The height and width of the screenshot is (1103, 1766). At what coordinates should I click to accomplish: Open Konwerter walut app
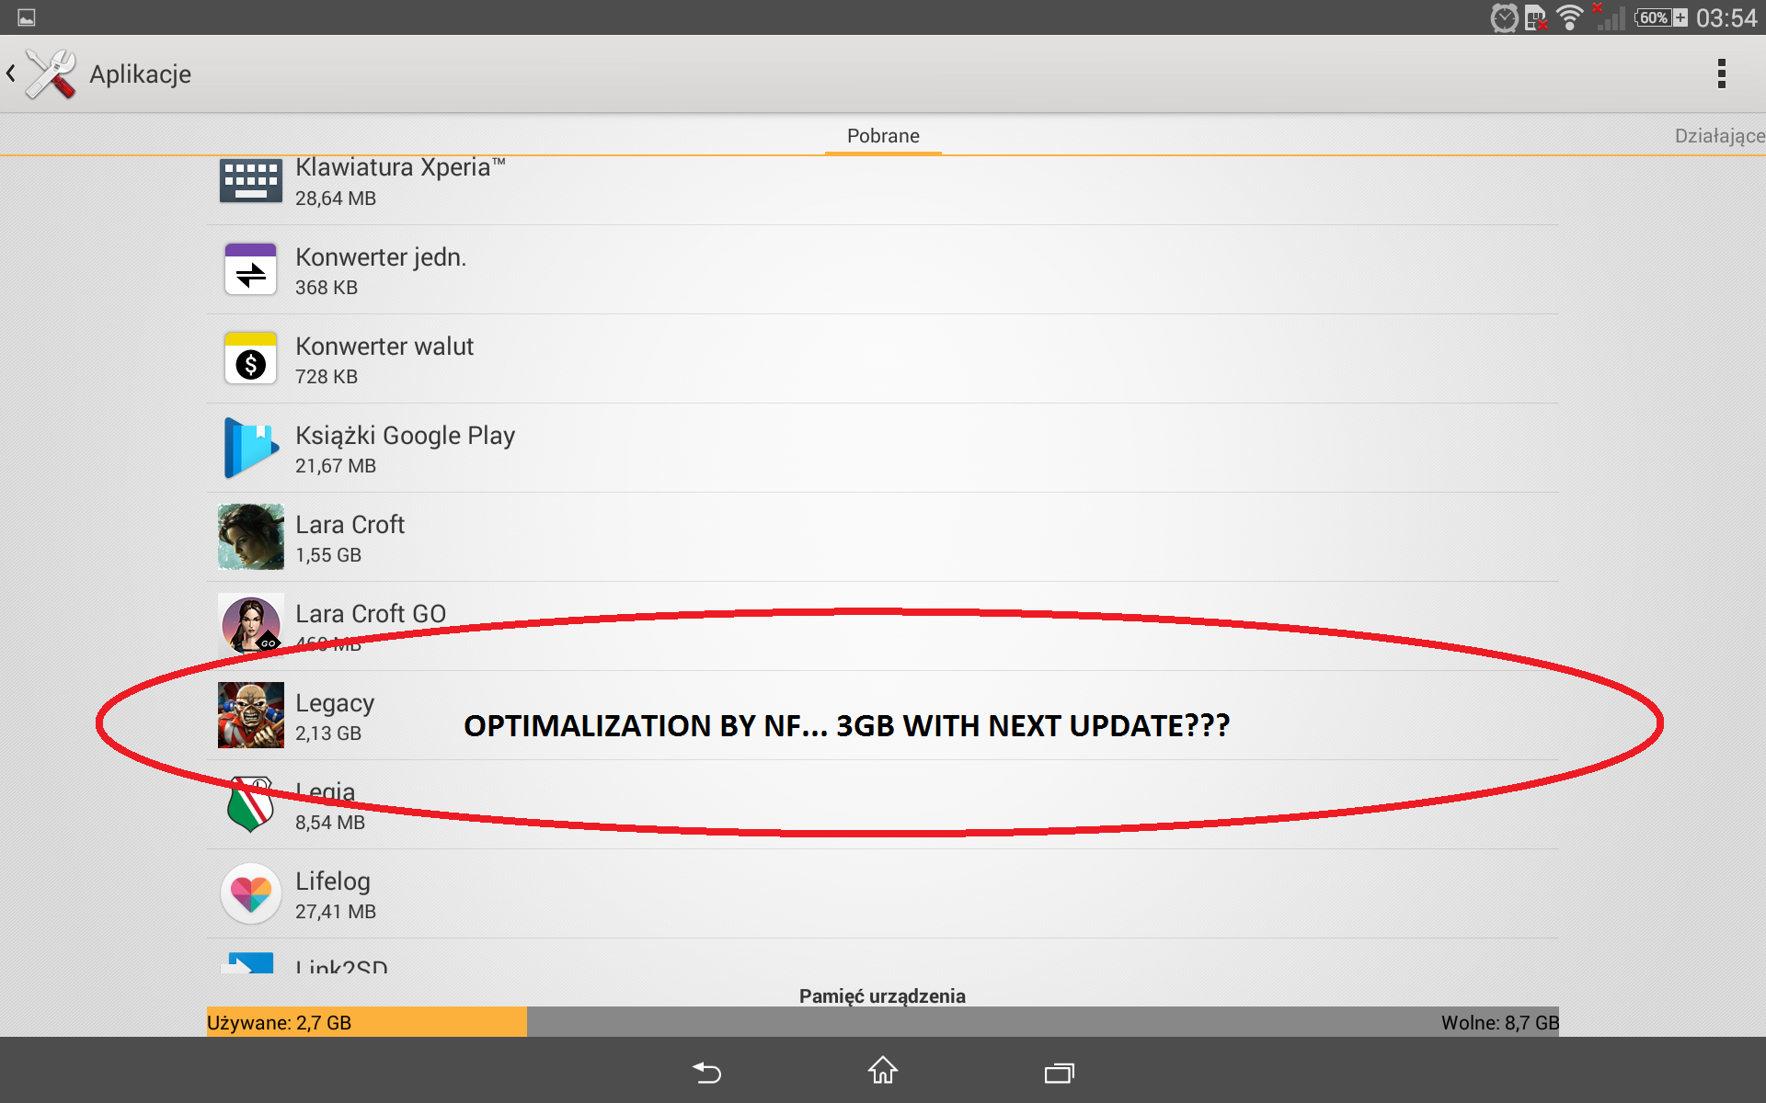pos(881,359)
